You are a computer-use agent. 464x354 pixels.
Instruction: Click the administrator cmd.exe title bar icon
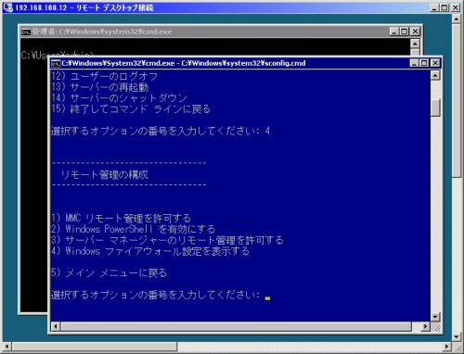[26, 32]
